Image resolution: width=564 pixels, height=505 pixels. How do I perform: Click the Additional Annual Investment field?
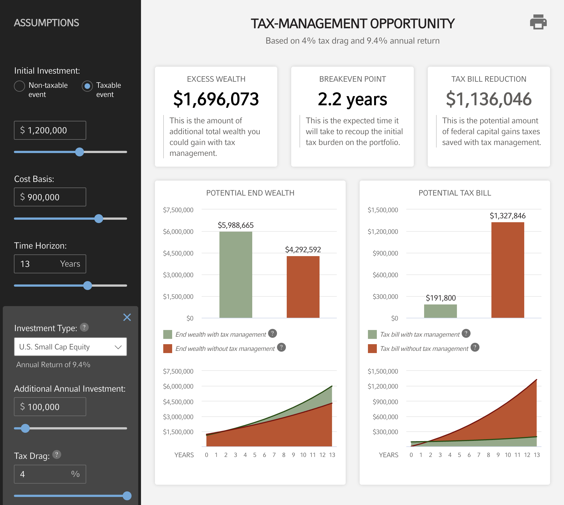[x=50, y=407]
